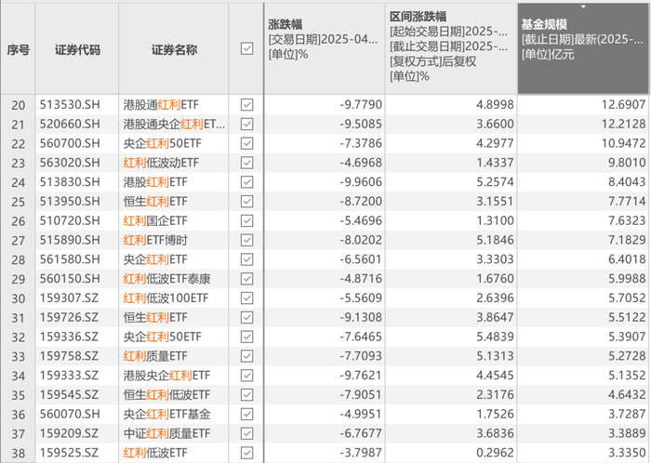Toggle checkbox for 红利国企ETF row
Screen dimensions: 651x463
click(247, 220)
